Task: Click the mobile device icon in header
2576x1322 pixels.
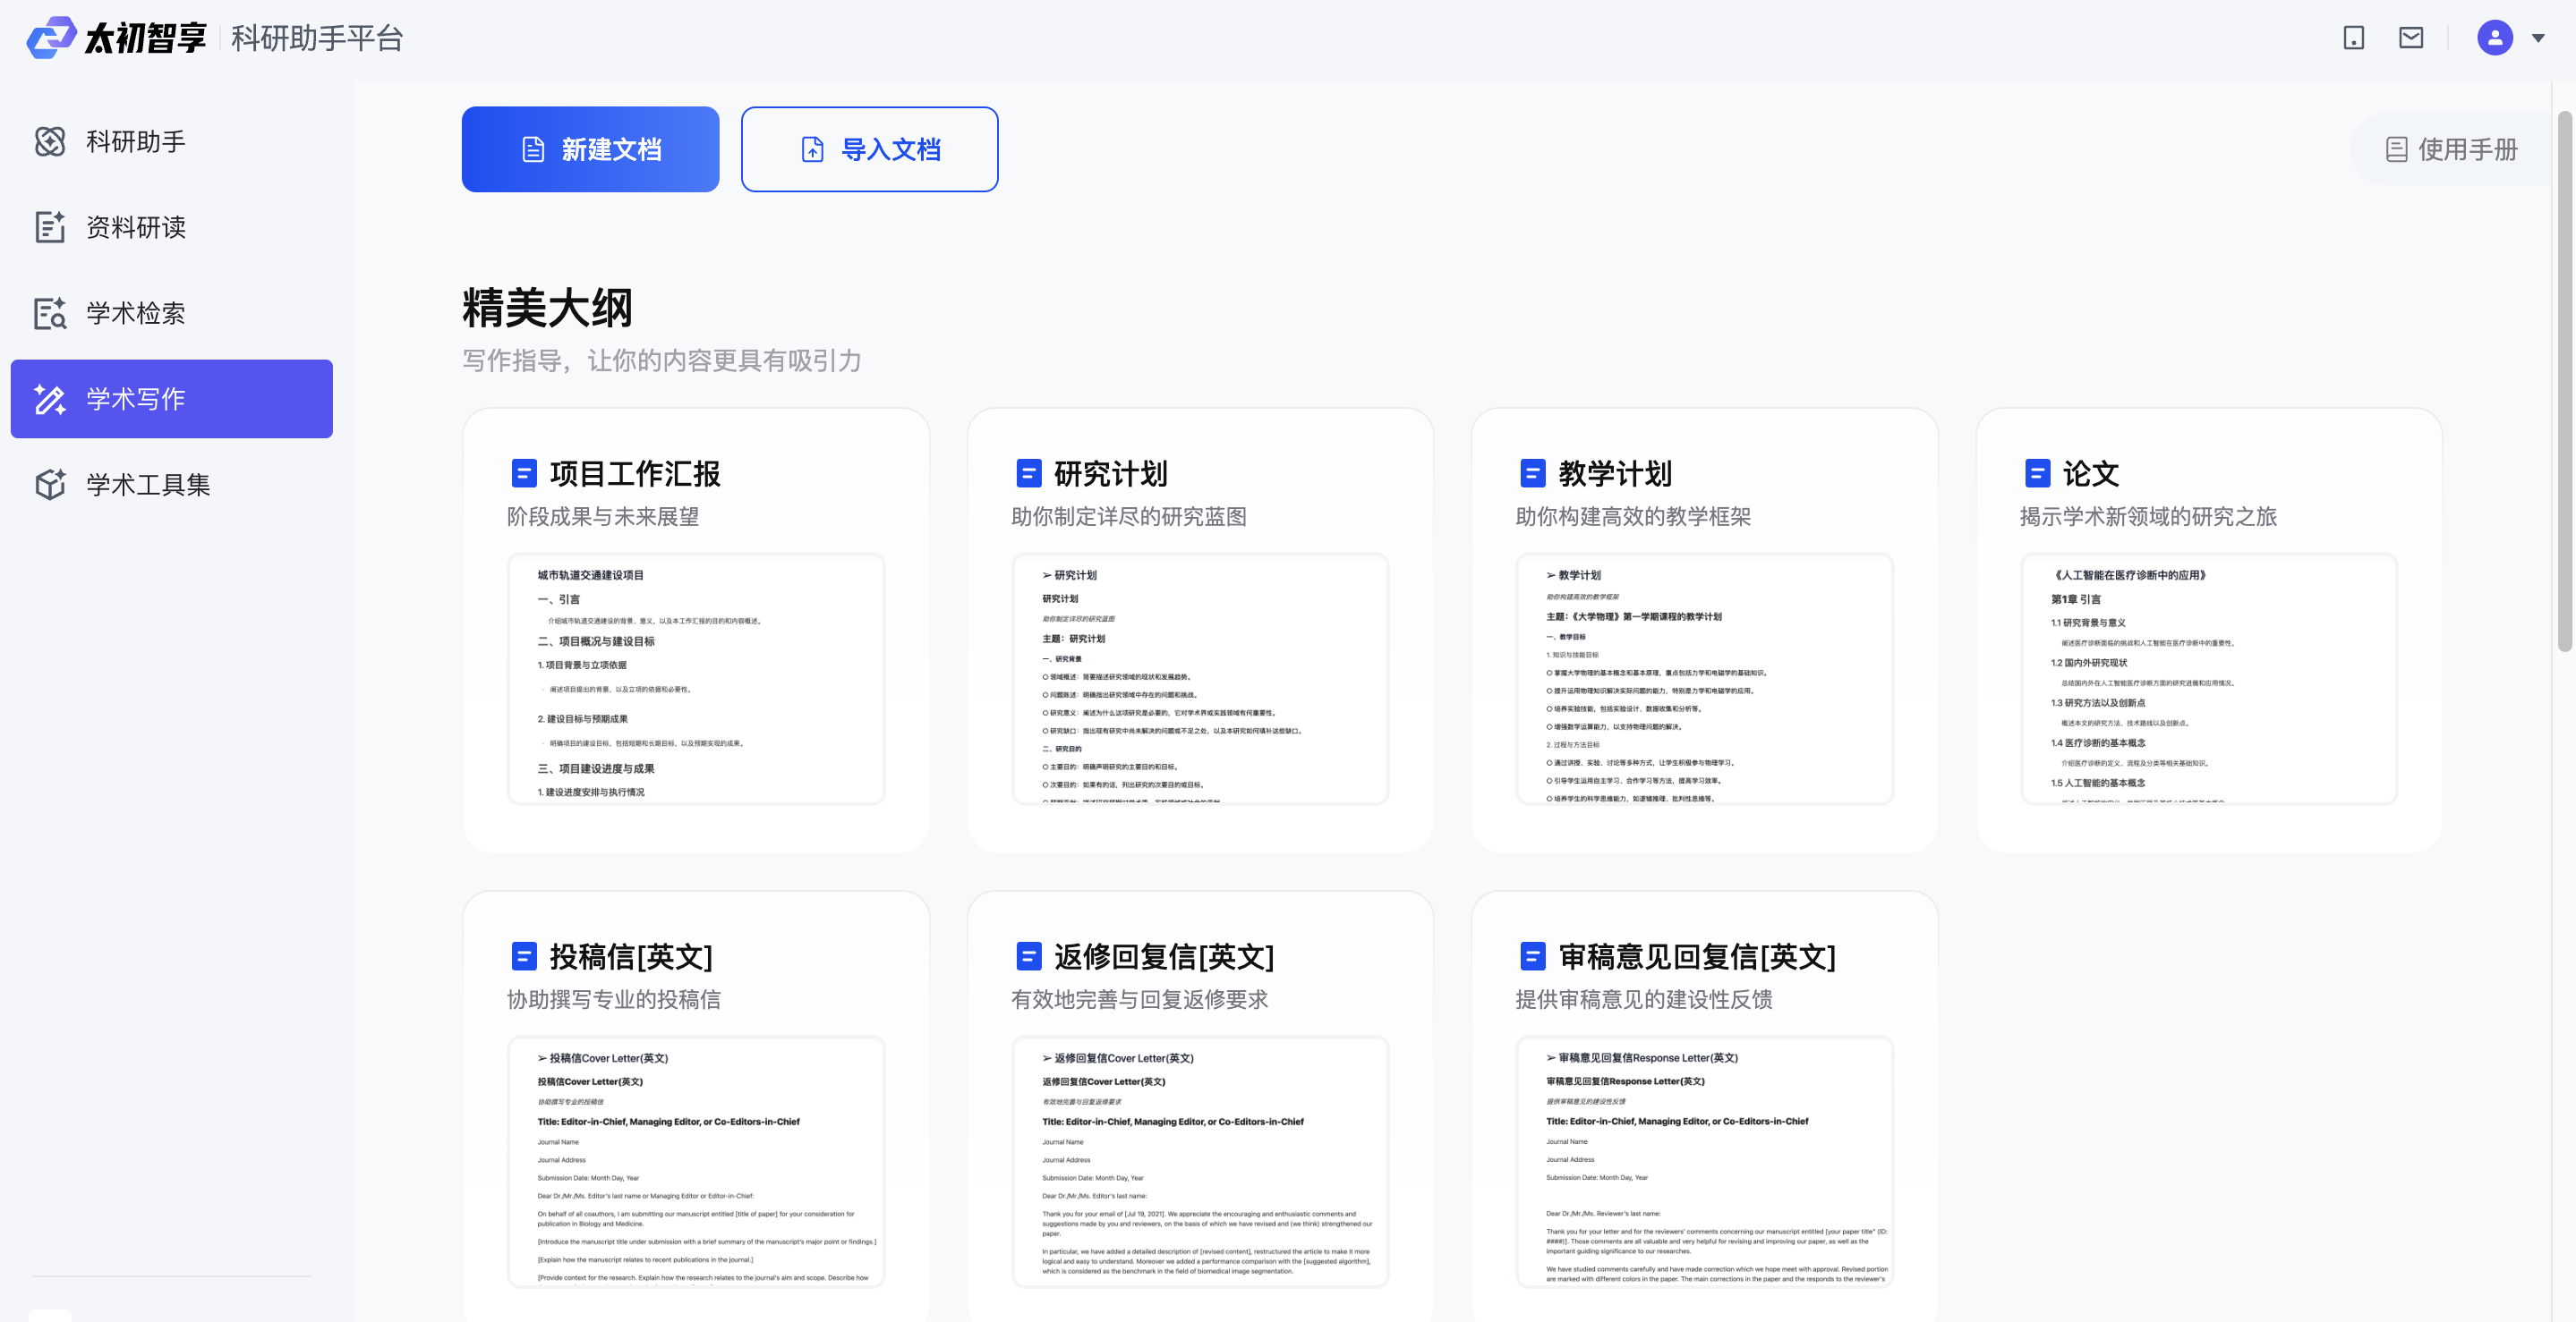Action: point(2353,38)
